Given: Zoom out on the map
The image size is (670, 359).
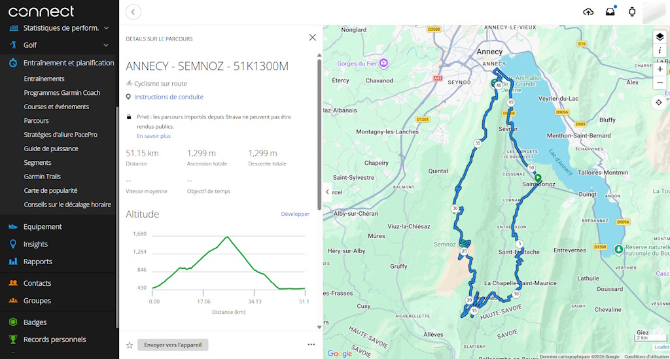Looking at the screenshot, I should coord(660,83).
